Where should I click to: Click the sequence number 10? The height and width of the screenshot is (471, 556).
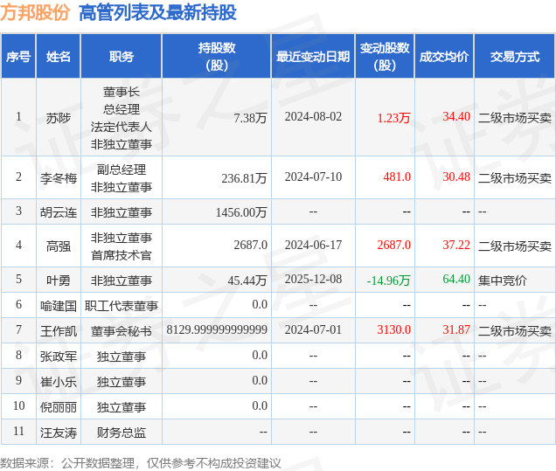[18, 405]
